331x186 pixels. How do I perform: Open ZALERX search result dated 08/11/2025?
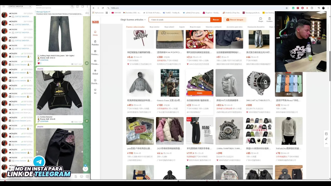click(17, 47)
